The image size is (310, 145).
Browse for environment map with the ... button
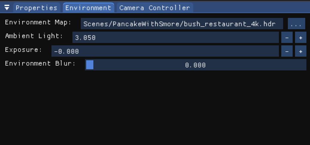coord(296,24)
